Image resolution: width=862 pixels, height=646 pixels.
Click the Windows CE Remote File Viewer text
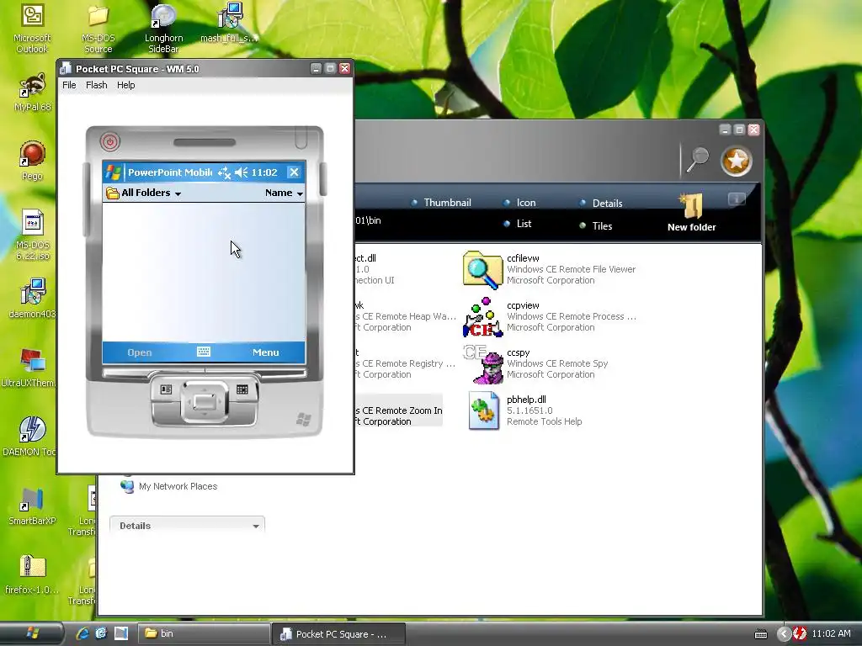[572, 269]
